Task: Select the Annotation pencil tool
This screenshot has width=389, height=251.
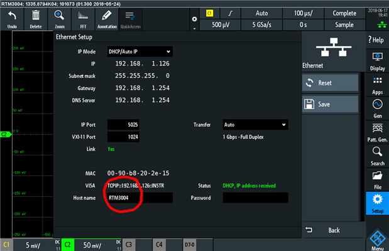Action: click(x=107, y=19)
